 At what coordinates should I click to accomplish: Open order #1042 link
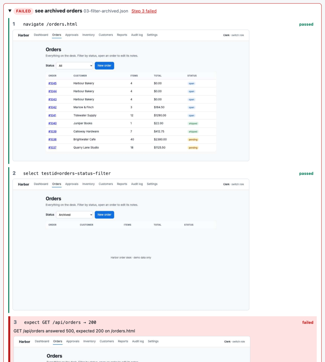(52, 107)
